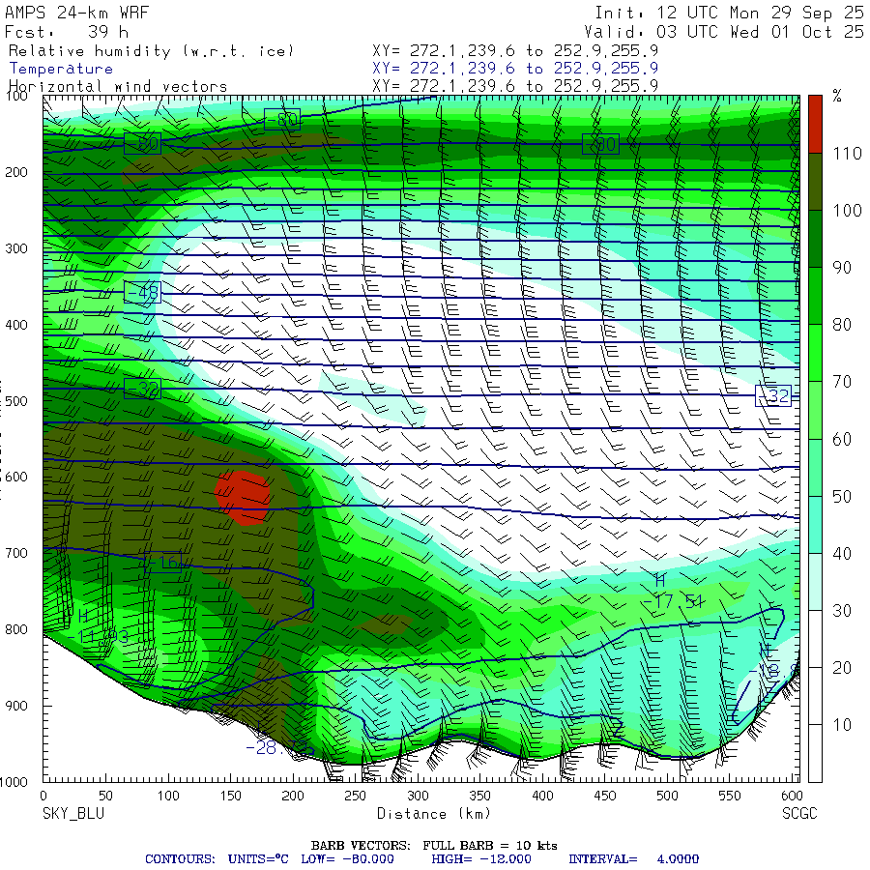The height and width of the screenshot is (870, 870).
Task: Click the distance axis tick label "550"
Action: (x=730, y=796)
